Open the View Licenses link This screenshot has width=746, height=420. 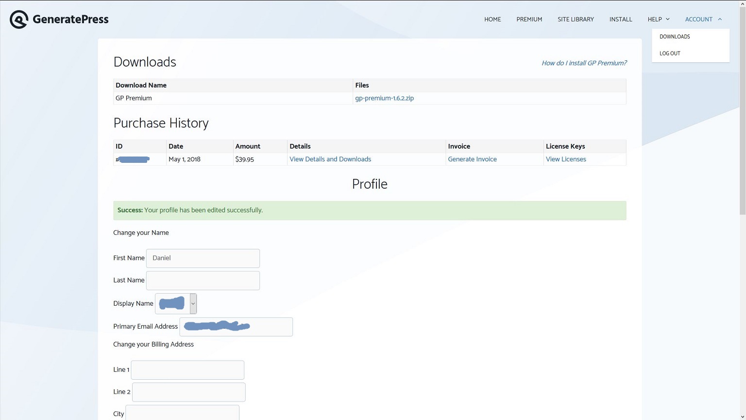click(566, 159)
